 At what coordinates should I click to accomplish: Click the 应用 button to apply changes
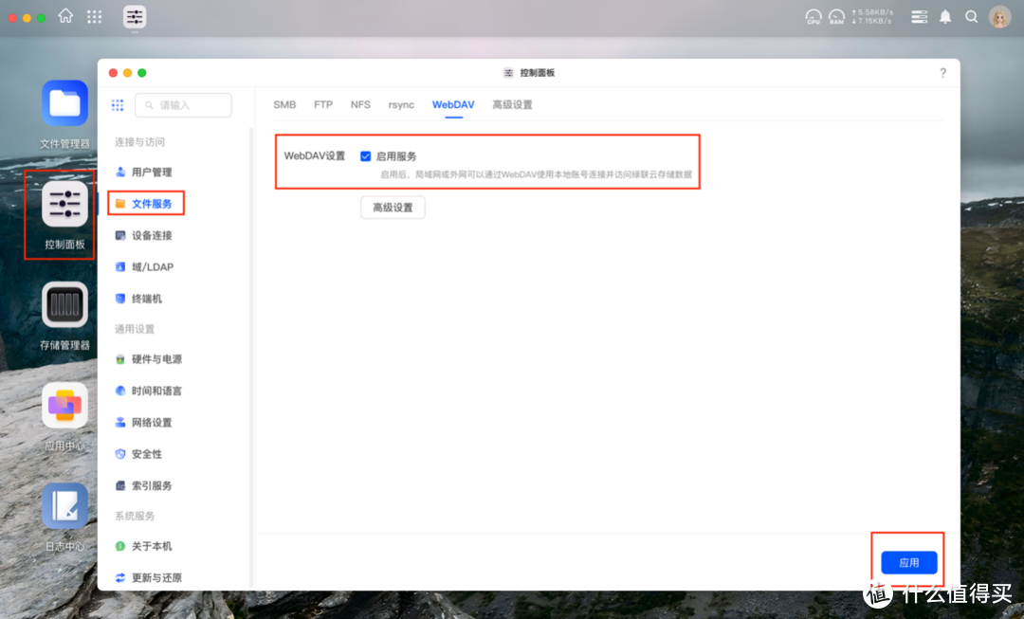pos(907,562)
